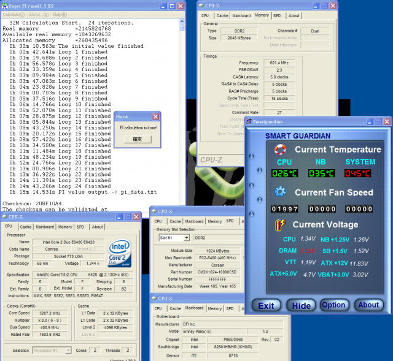Click Hide in Smart Guardian
Viewport: 393px width, 361px height.
click(x=301, y=305)
